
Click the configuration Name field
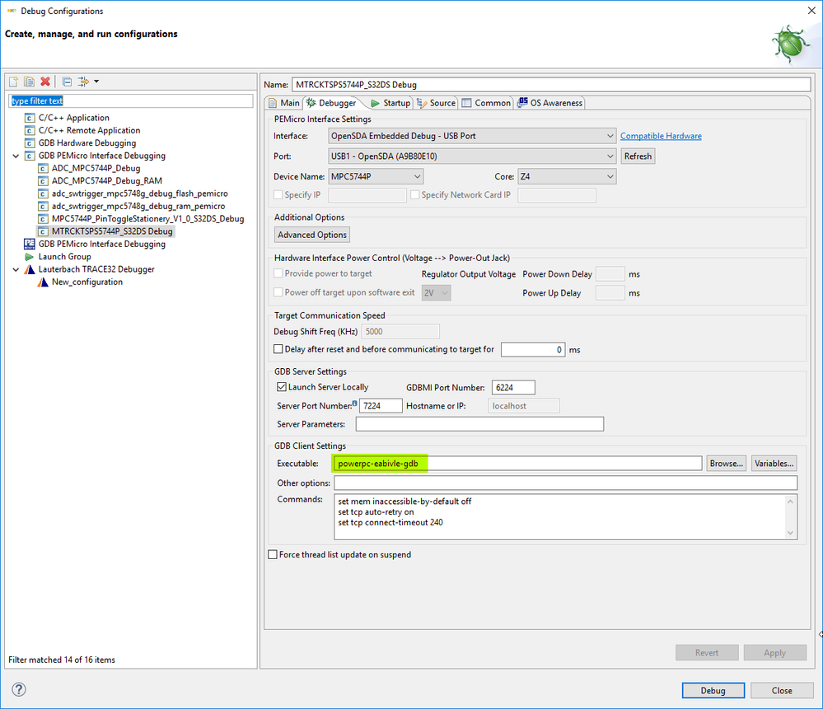click(x=551, y=85)
